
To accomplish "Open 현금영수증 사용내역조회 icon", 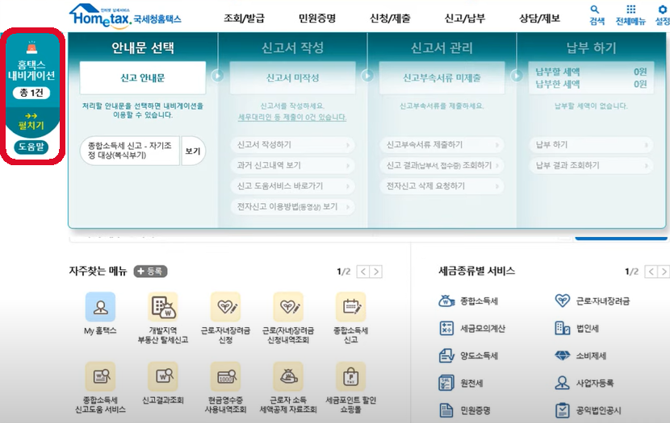I will 225,376.
